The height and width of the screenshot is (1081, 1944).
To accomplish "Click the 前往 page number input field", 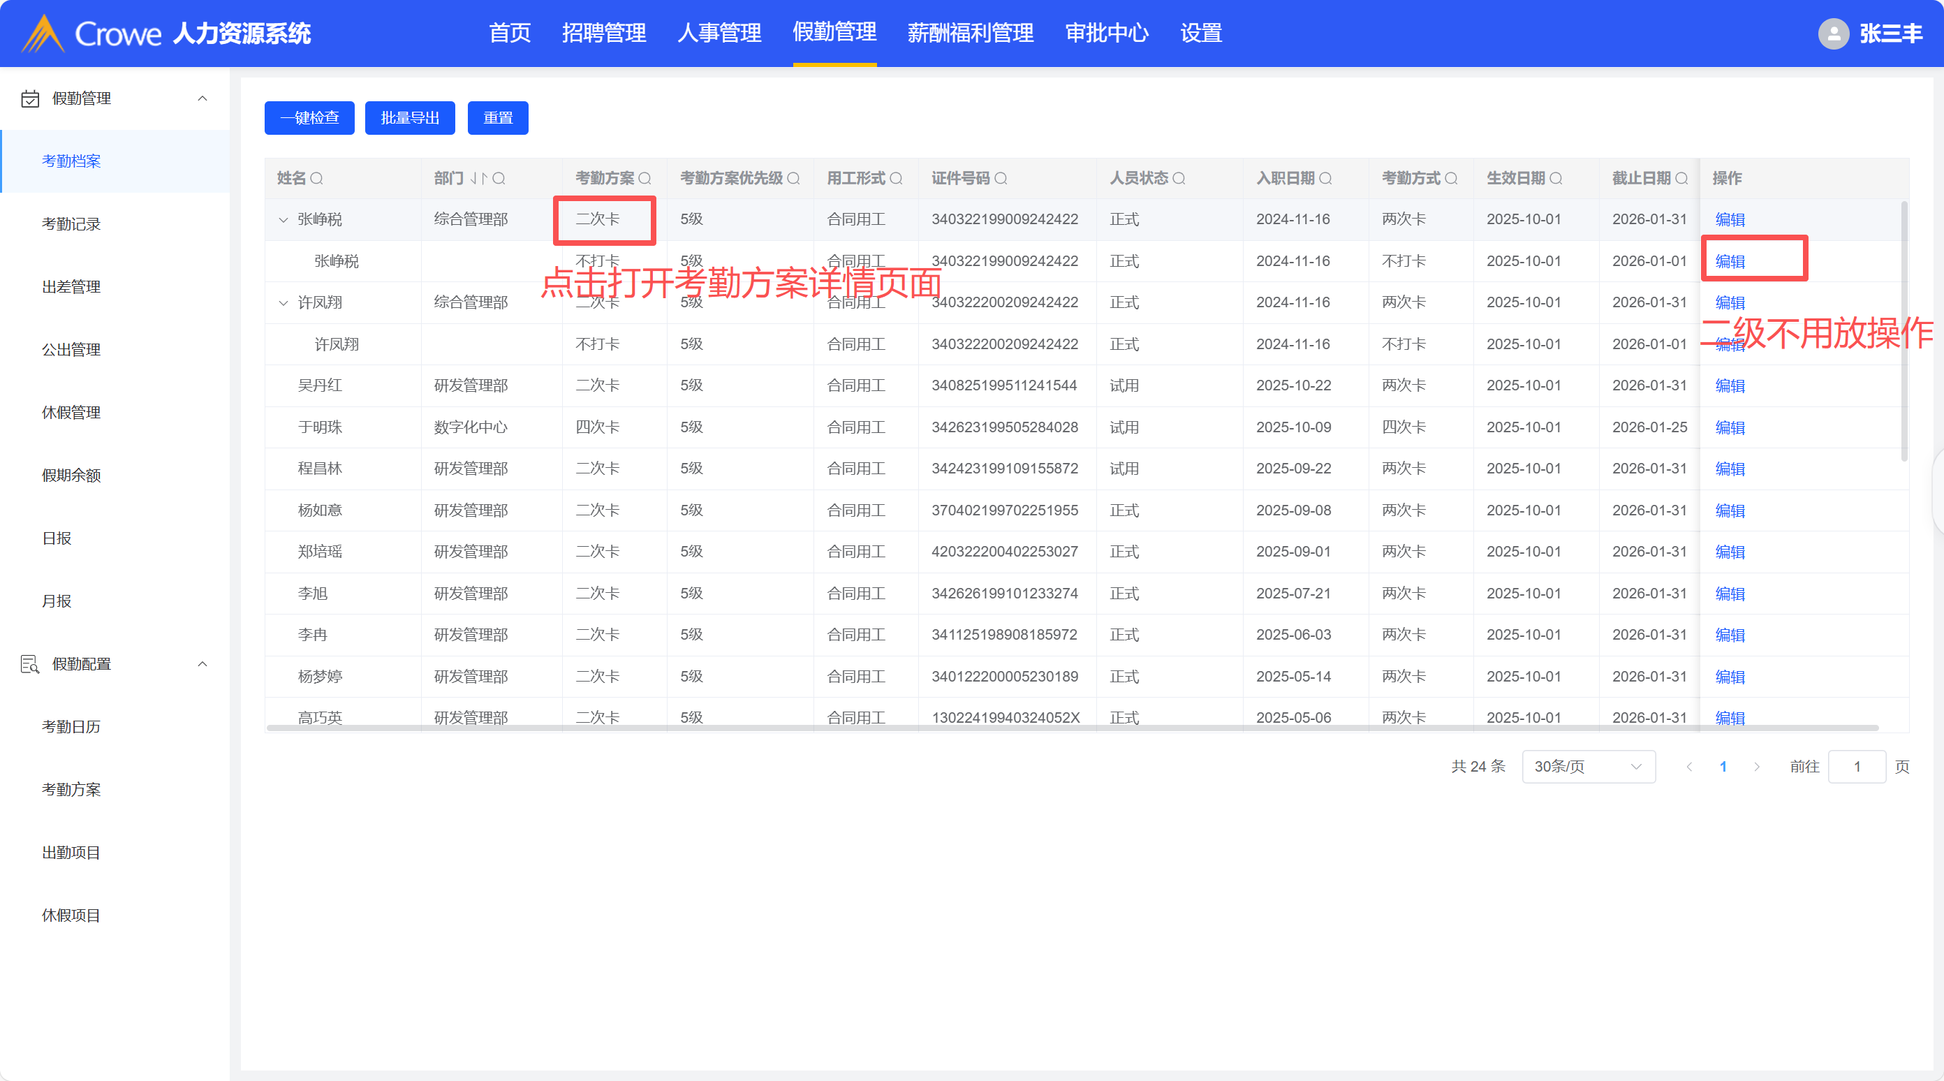I will 1857,766.
